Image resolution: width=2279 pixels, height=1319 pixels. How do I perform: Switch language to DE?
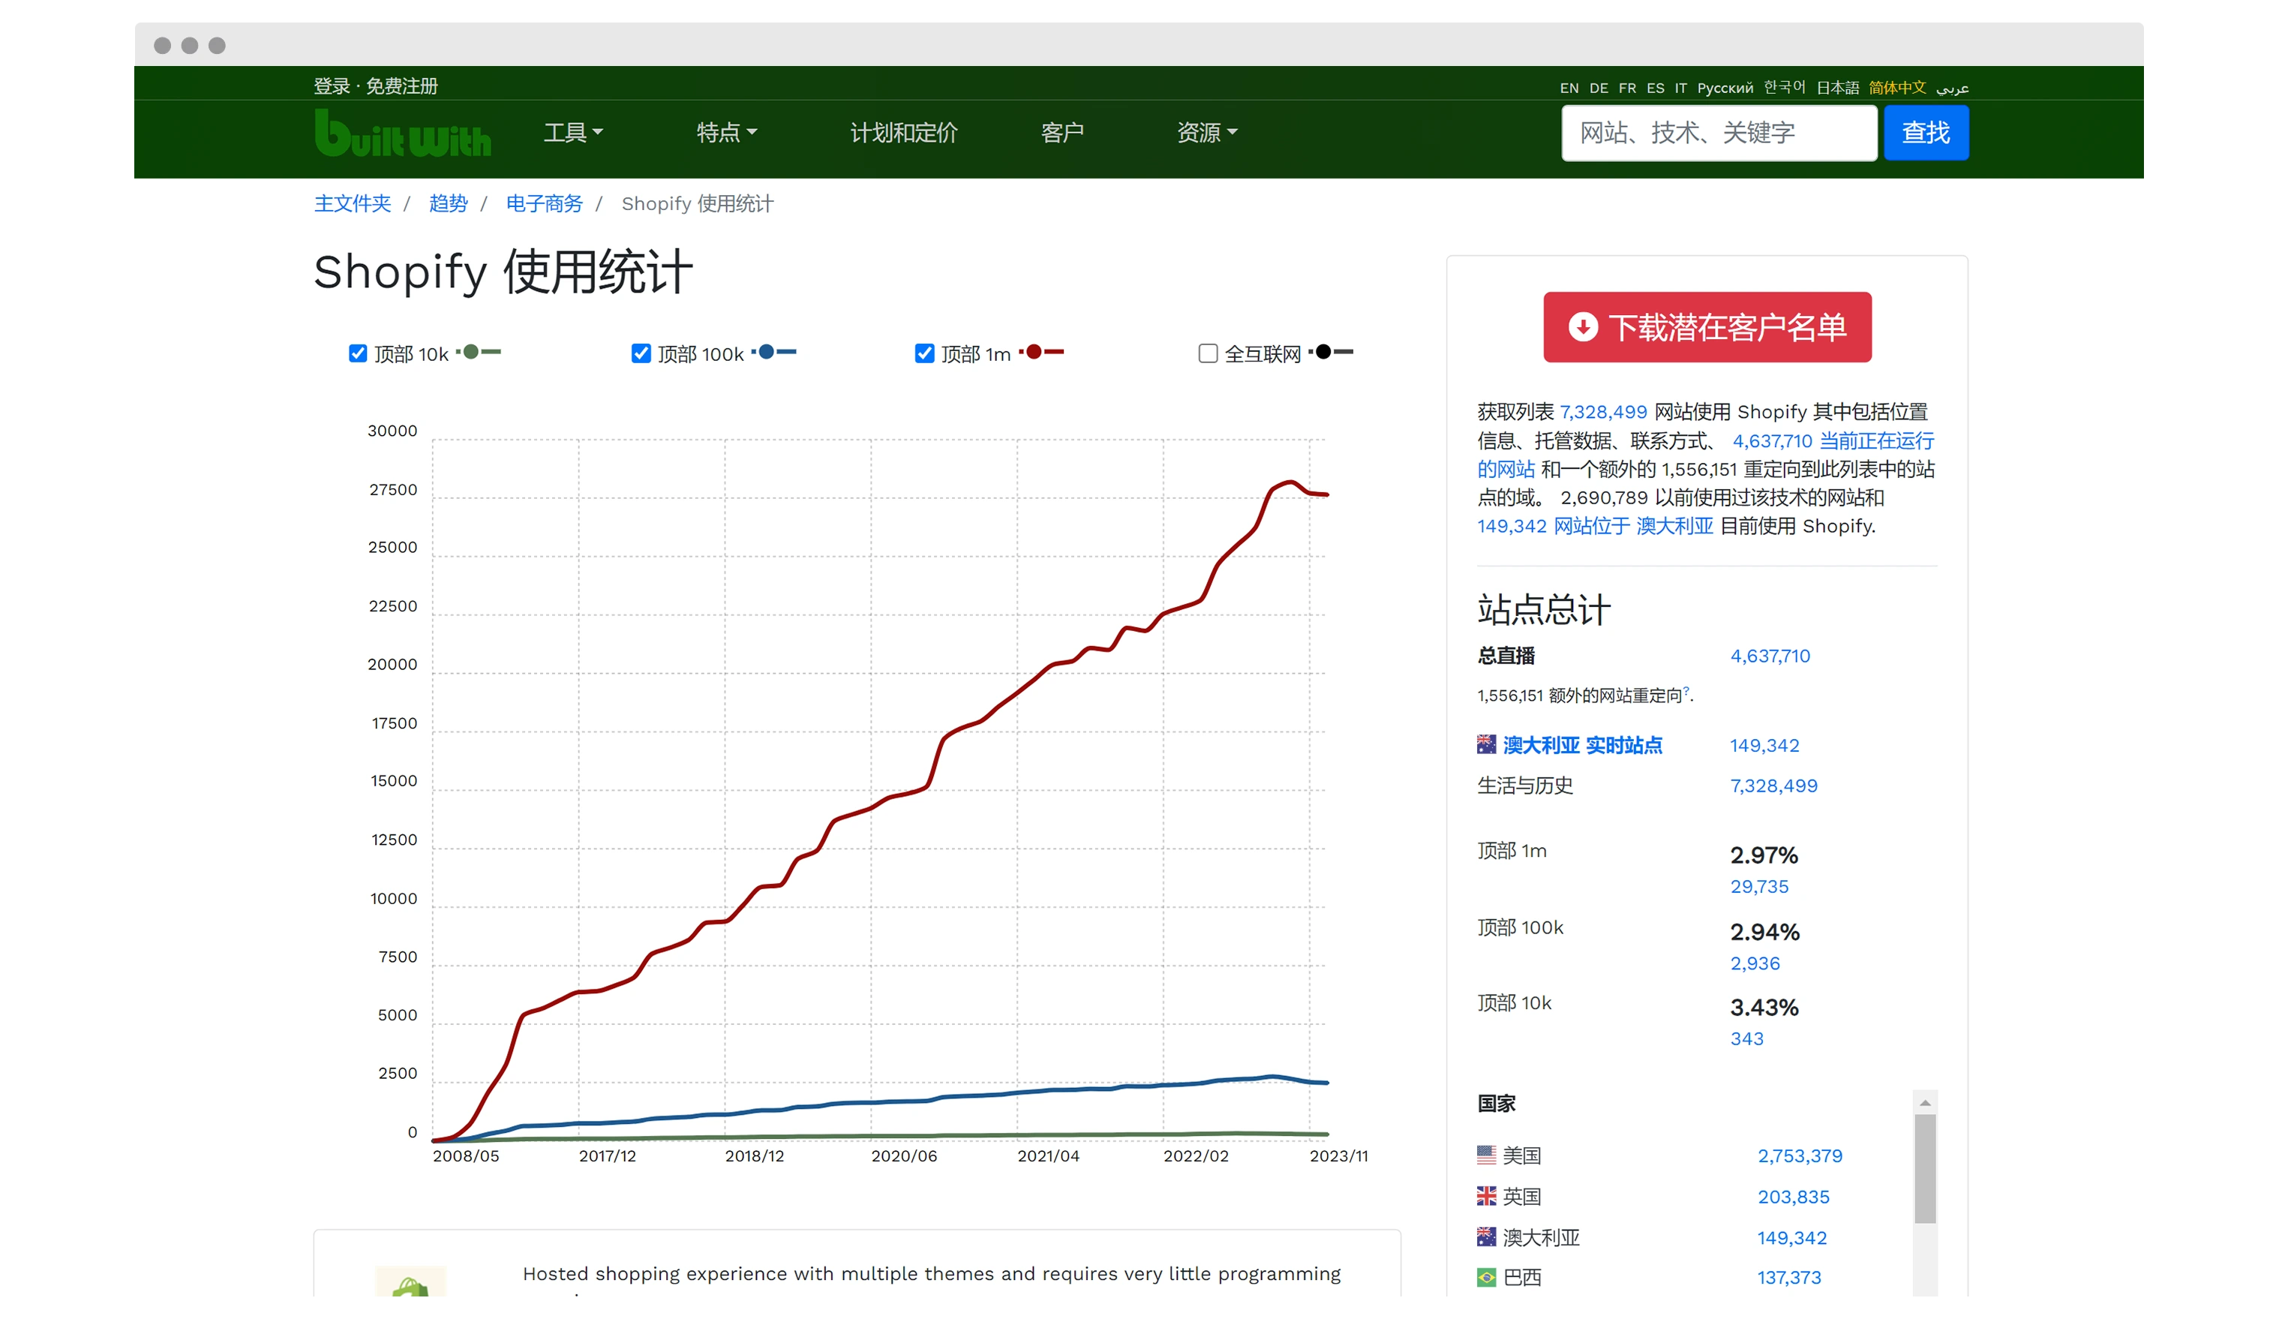pos(1599,88)
